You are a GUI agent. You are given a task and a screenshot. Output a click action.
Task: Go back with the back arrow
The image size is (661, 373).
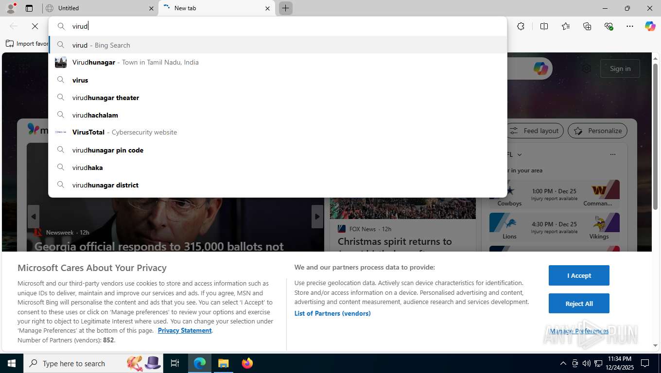[14, 26]
